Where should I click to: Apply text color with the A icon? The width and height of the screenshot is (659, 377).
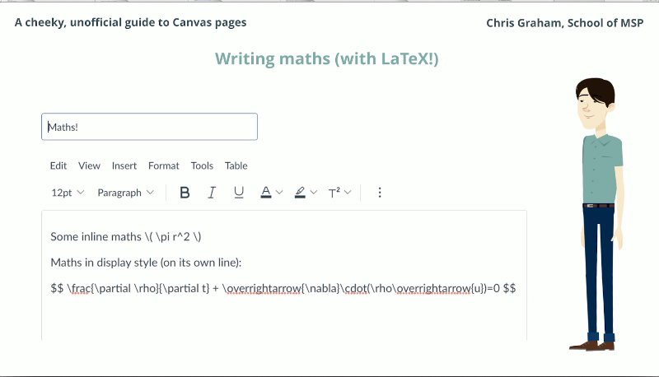(265, 193)
